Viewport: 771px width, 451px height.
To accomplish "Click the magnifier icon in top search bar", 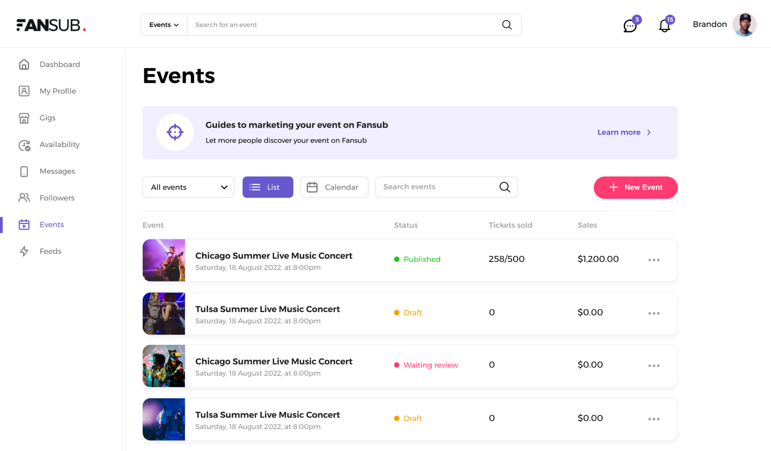I will click(x=507, y=25).
